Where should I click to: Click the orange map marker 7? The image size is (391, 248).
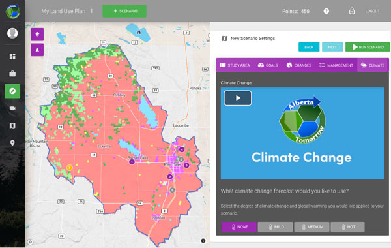click(70, 168)
